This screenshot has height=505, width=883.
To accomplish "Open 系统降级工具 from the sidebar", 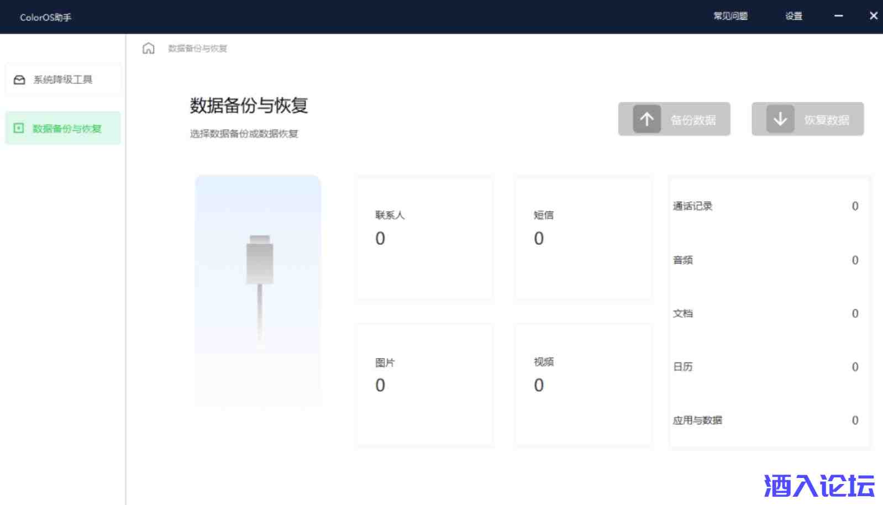I will (63, 80).
